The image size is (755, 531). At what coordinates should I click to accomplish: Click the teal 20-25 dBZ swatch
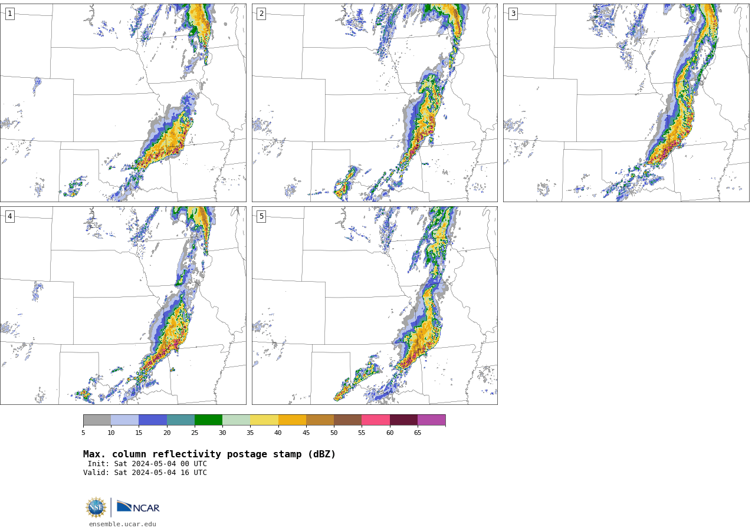180,420
